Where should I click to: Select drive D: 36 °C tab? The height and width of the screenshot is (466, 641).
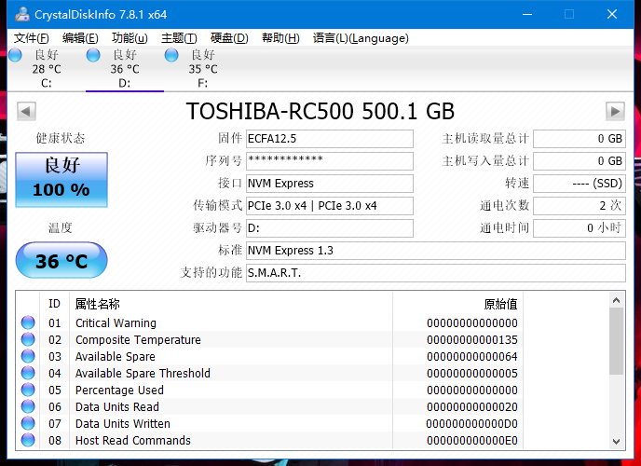pos(125,69)
